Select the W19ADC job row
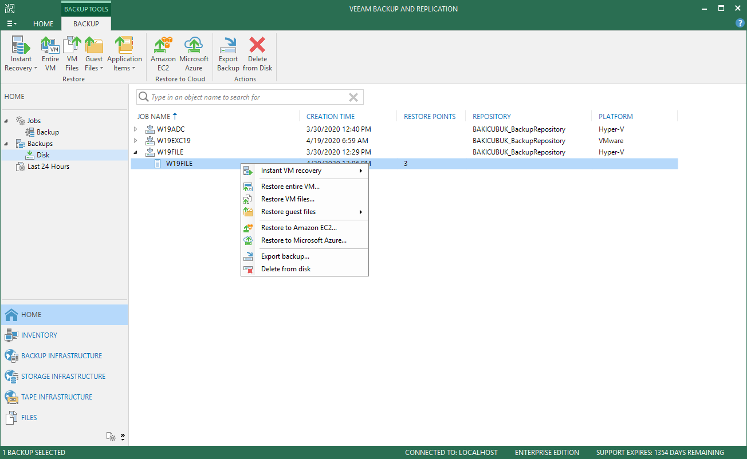 404,129
